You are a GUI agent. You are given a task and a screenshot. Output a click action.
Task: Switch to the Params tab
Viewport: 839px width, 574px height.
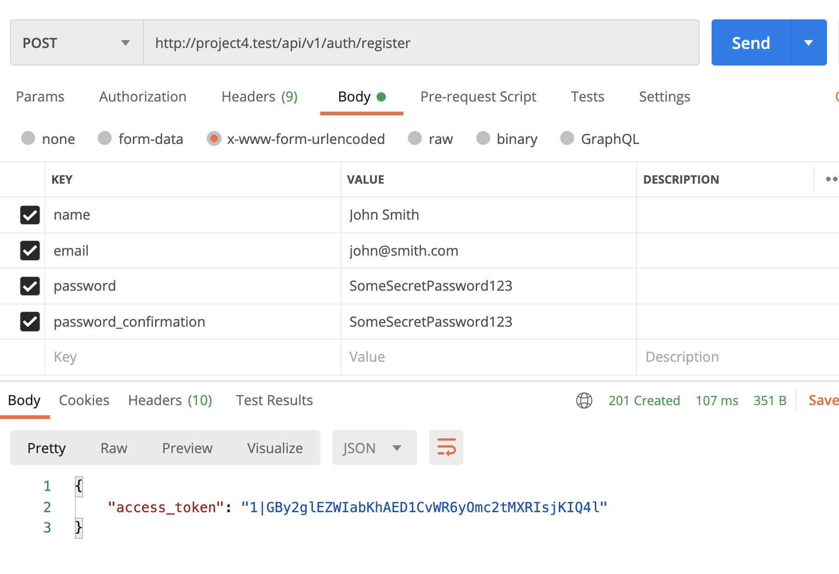pyautogui.click(x=40, y=97)
